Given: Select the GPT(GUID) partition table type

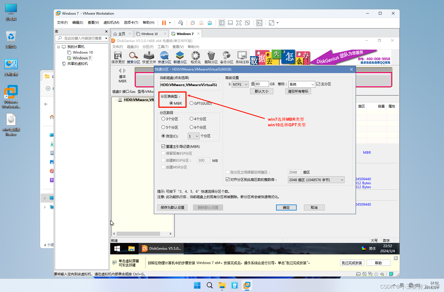Looking at the screenshot, I should 201,103.
